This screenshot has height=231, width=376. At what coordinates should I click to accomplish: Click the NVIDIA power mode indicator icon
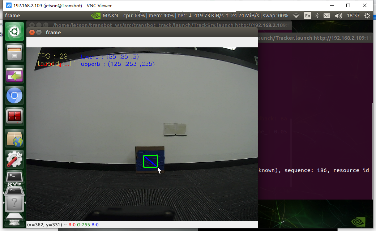coord(96,16)
